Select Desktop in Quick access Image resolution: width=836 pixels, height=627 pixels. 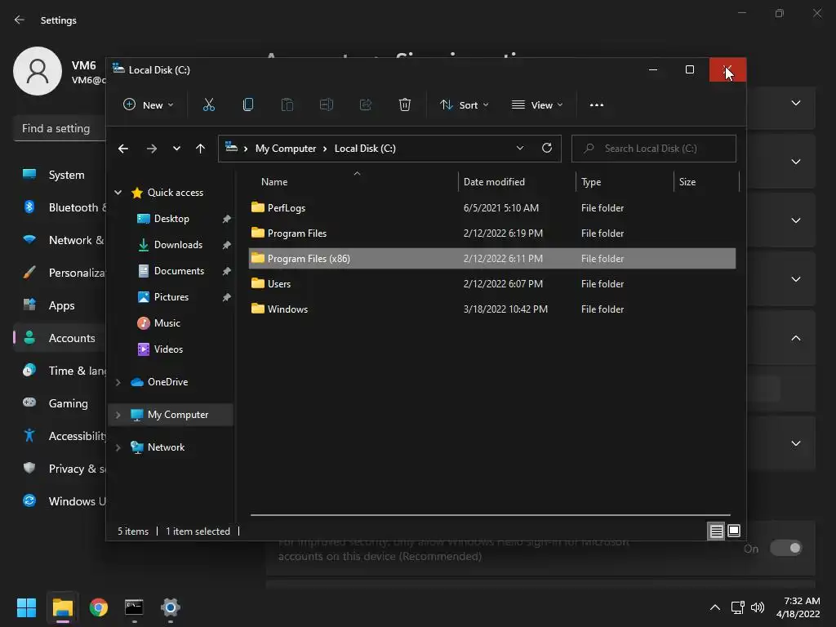(171, 219)
